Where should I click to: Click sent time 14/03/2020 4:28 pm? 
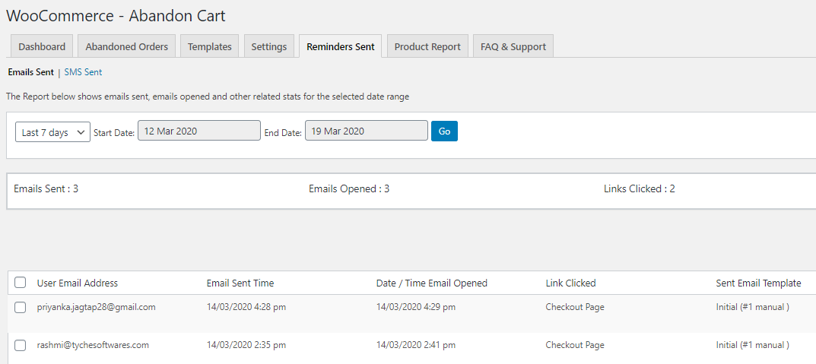click(246, 307)
